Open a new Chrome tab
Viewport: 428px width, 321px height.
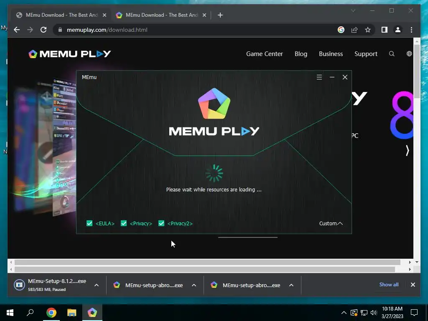coord(220,15)
